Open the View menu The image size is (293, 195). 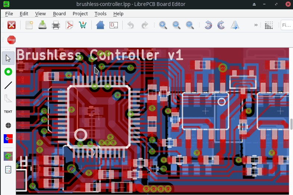coord(40,14)
